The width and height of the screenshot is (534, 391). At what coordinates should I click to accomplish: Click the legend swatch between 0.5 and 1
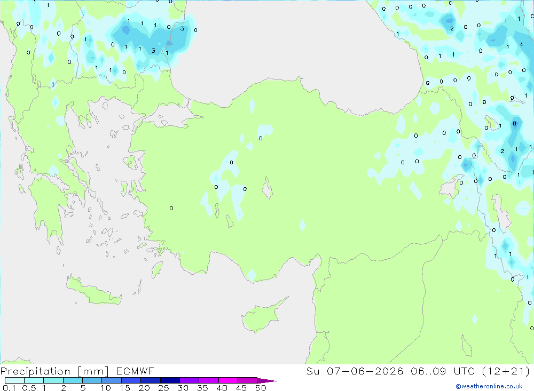[x=34, y=380]
